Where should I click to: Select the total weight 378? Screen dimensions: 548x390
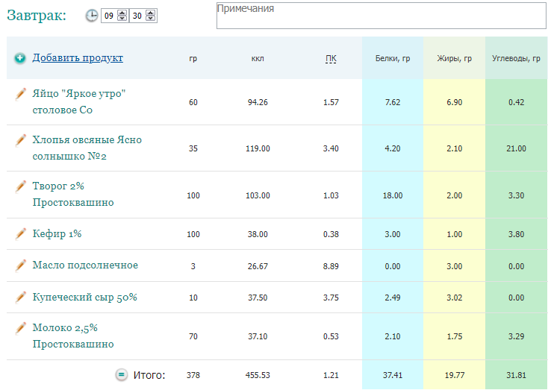click(x=193, y=375)
